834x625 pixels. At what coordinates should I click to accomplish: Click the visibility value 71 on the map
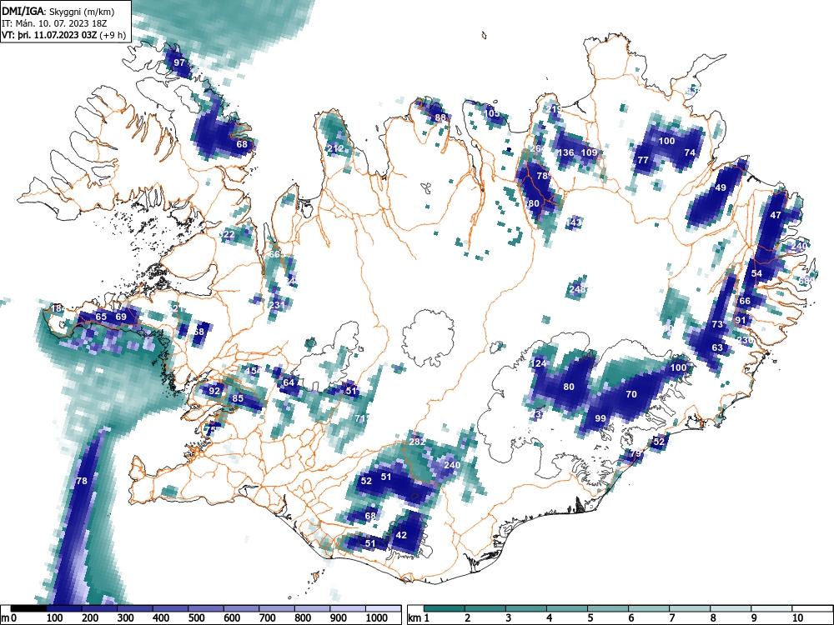360,419
